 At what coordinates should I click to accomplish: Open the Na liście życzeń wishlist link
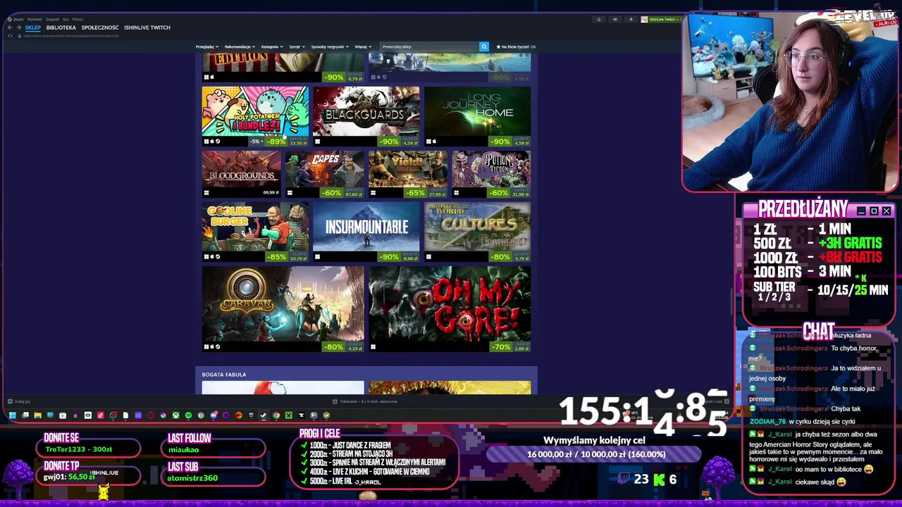(x=516, y=46)
